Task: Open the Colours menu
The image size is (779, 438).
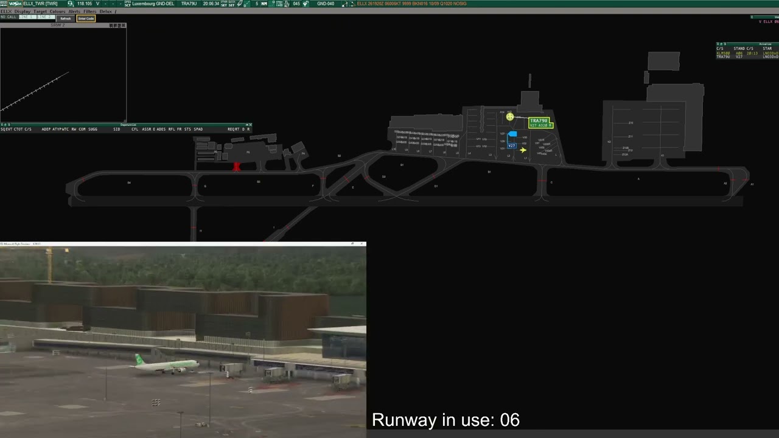Action: [57, 11]
